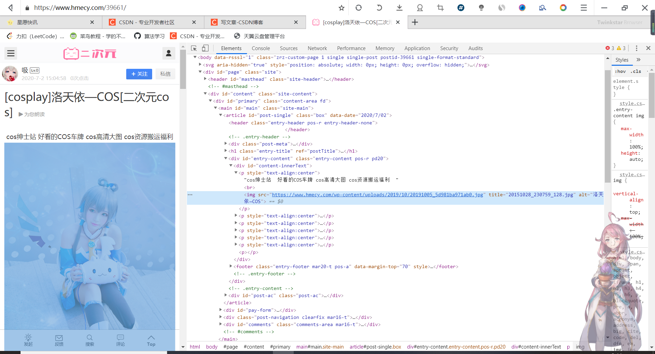
Task: Activate the DevTools element picker icon
Action: (194, 48)
